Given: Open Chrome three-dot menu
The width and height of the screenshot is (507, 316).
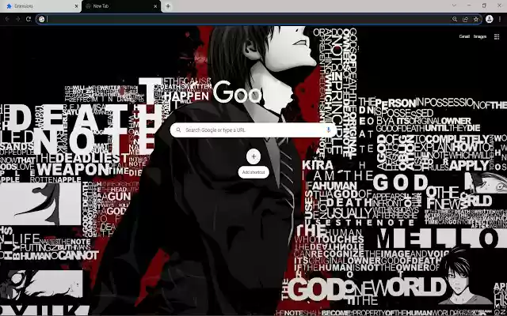Looking at the screenshot, I should coord(500,19).
